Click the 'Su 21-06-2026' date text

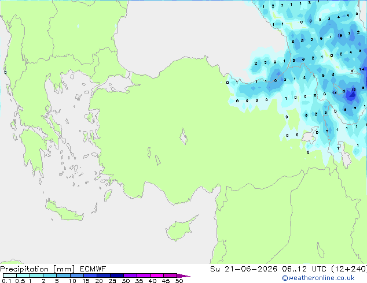click(244, 269)
